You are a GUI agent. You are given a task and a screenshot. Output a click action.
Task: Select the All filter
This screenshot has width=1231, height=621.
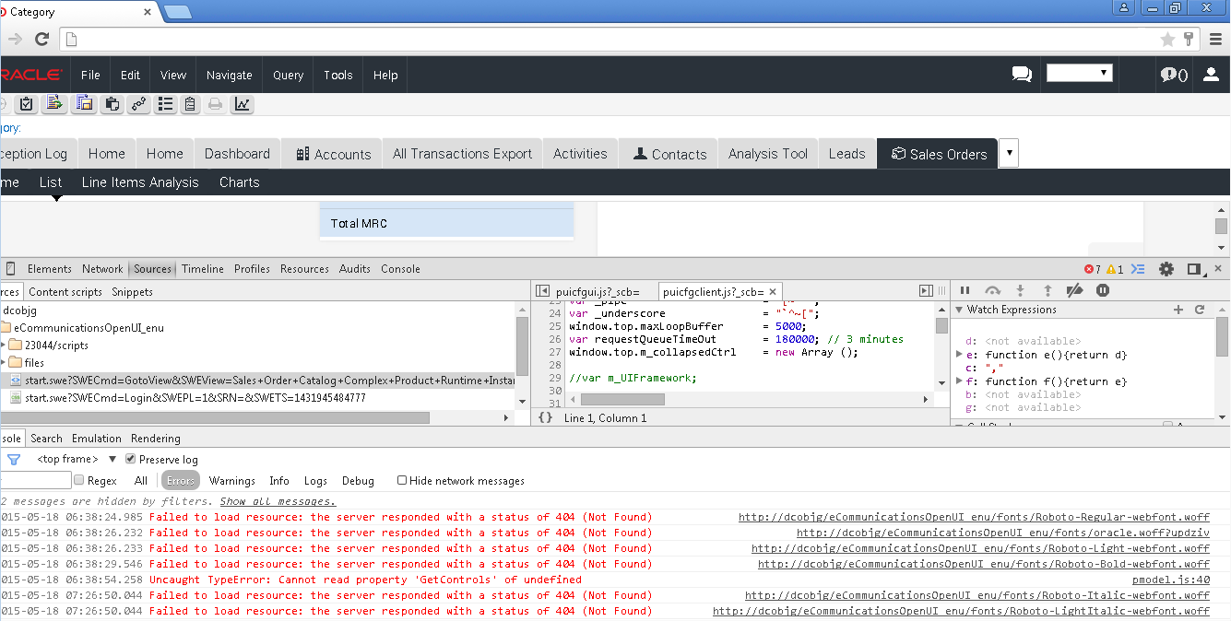[141, 480]
